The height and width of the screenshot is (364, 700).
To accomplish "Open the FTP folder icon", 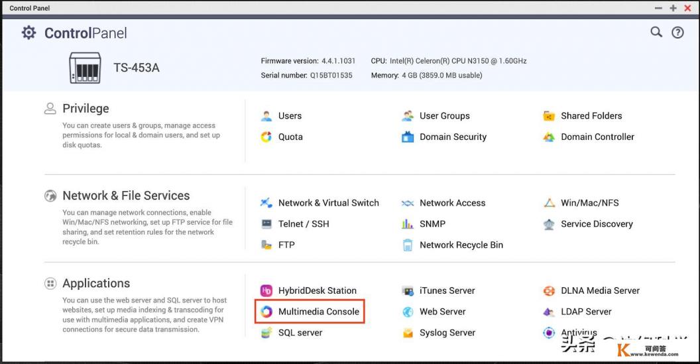I will (266, 245).
